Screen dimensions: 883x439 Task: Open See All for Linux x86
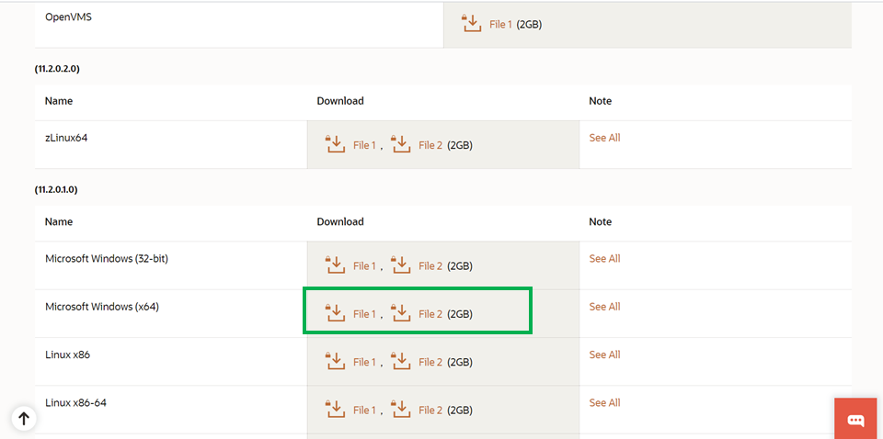(605, 355)
